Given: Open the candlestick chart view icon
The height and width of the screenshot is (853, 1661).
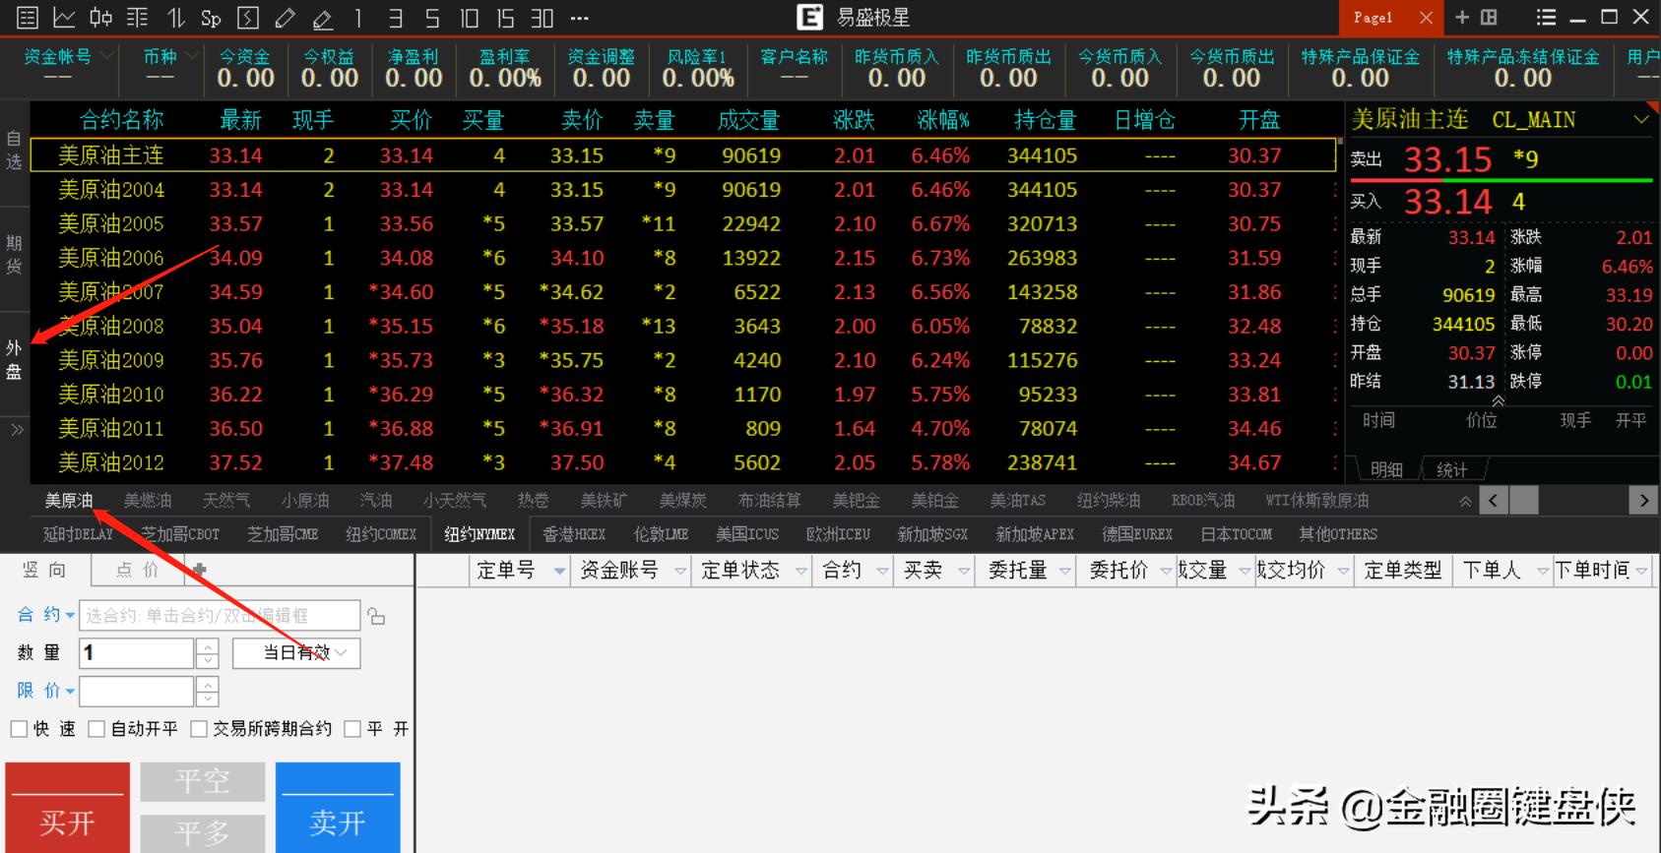Looking at the screenshot, I should click(100, 18).
